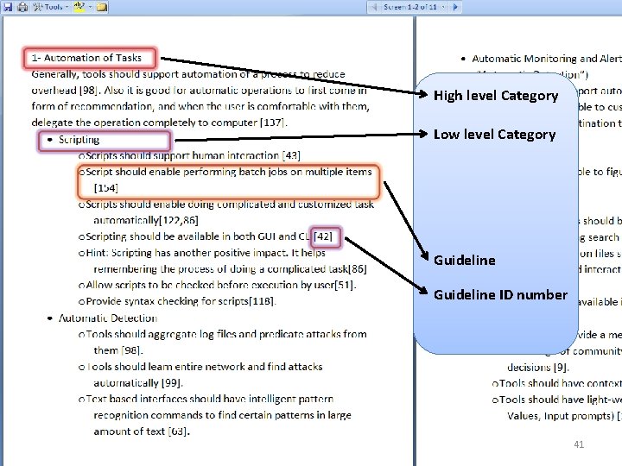The image size is (622, 466).
Task: Click 'delegate the operation completely to computer' line
Action: 159,123
